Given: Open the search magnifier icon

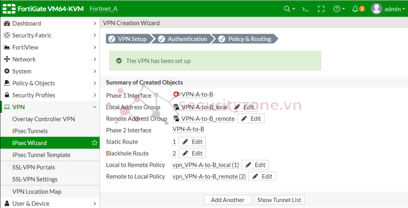Looking at the screenshot, I should click(287, 9).
